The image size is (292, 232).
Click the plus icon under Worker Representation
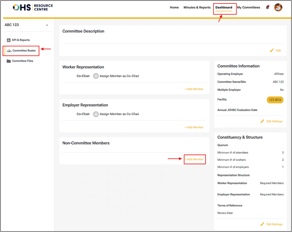coord(96,76)
